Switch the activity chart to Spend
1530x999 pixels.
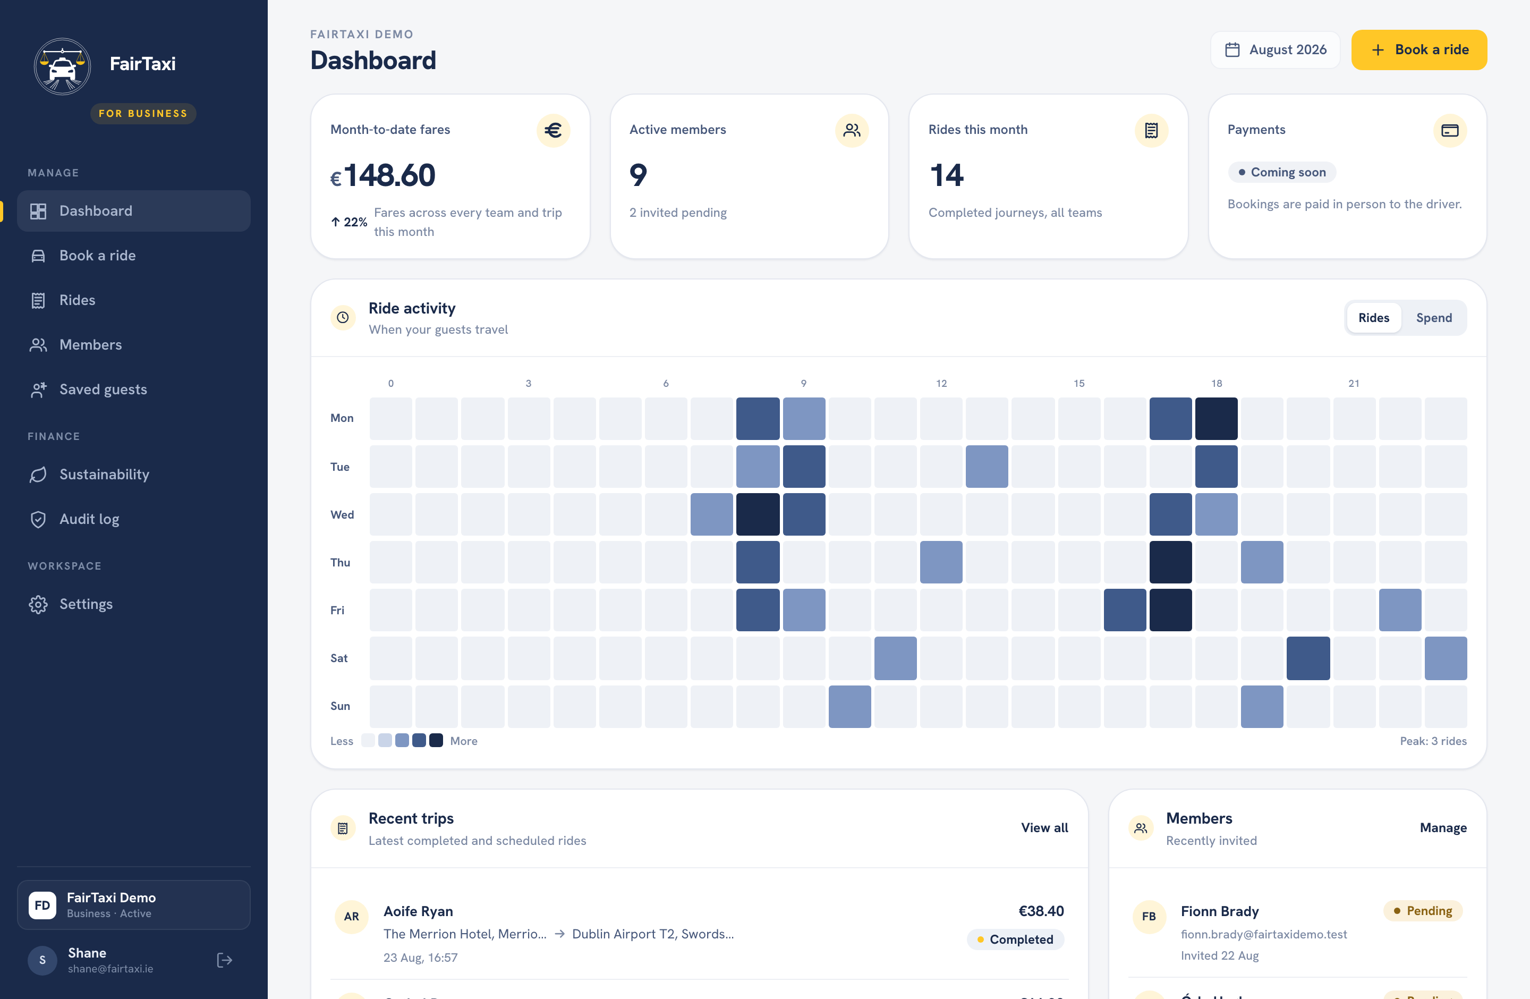pos(1433,318)
